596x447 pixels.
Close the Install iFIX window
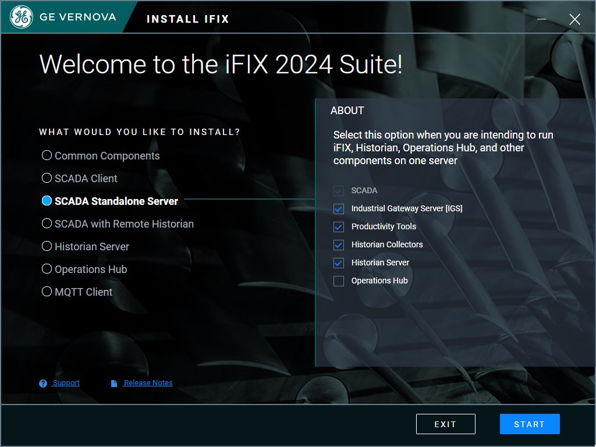574,19
